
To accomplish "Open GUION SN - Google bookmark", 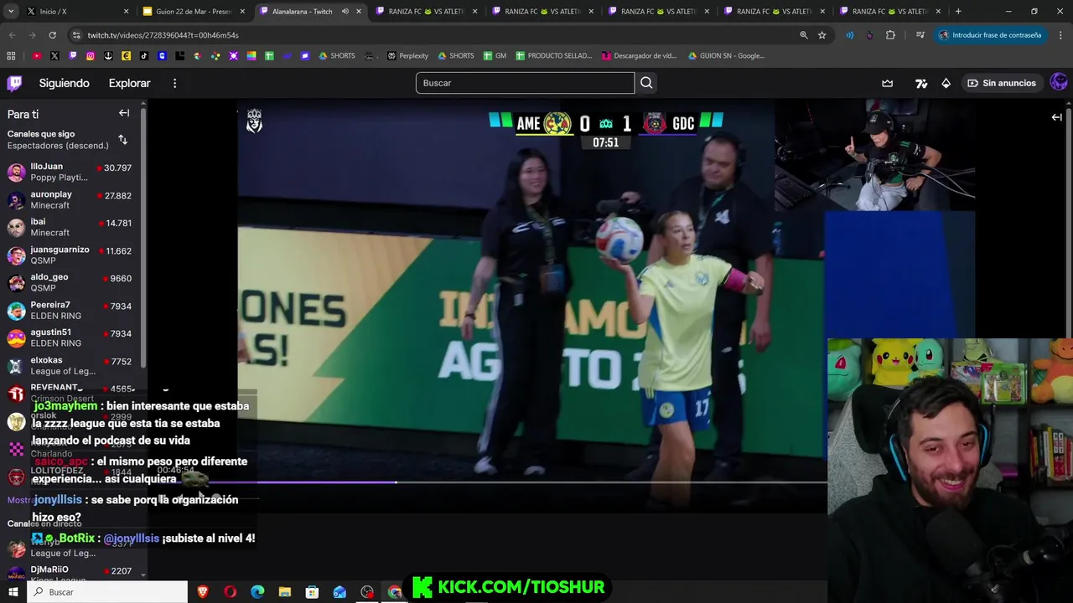I will (x=726, y=56).
